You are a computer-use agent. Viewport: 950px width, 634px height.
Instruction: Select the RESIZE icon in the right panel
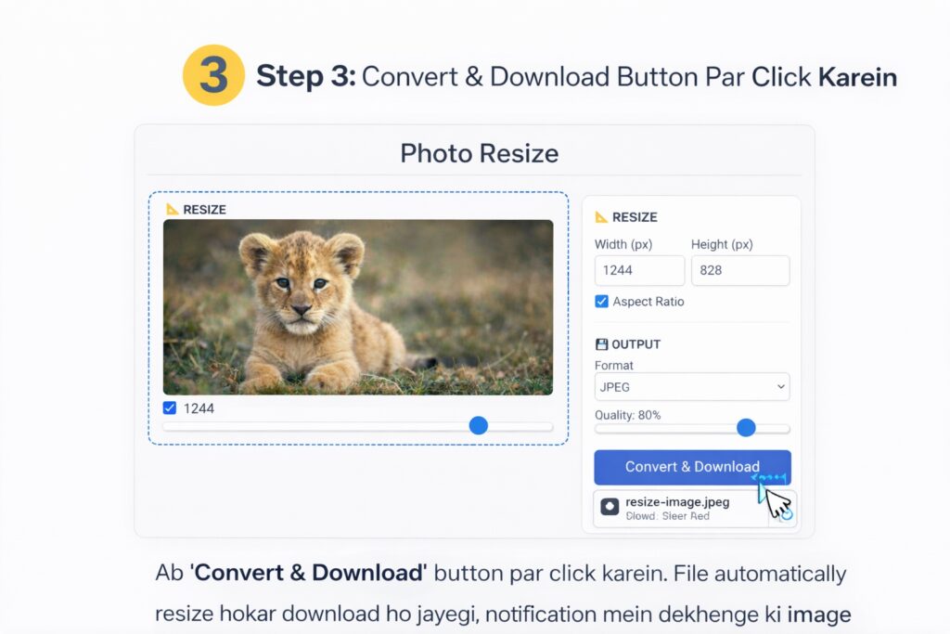coord(601,217)
